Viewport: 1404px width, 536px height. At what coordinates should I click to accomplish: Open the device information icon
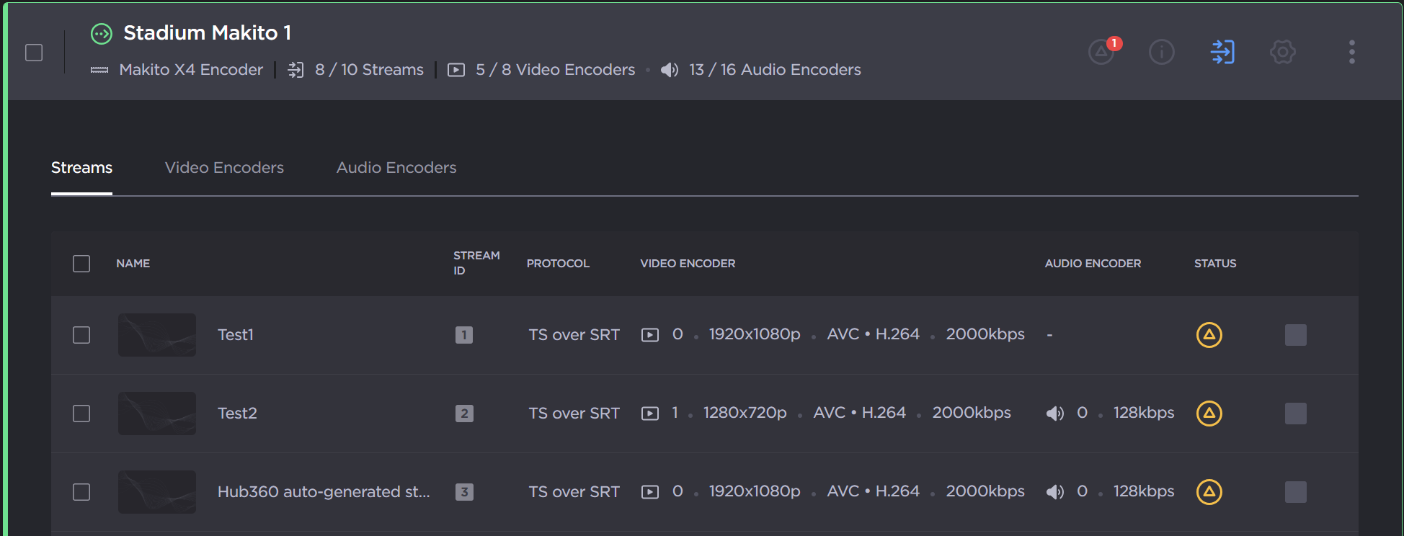pyautogui.click(x=1162, y=52)
